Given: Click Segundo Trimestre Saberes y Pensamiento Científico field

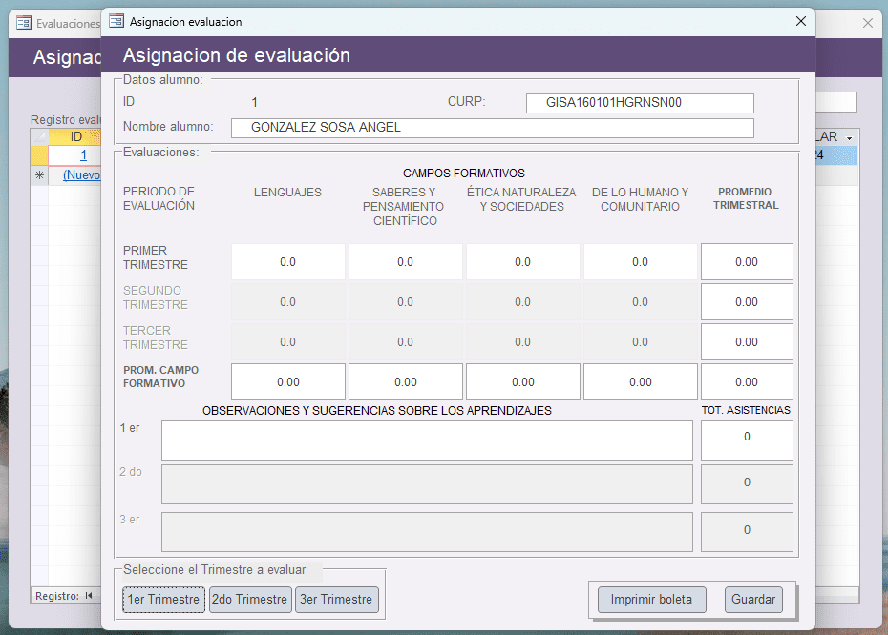Looking at the screenshot, I should pos(406,302).
